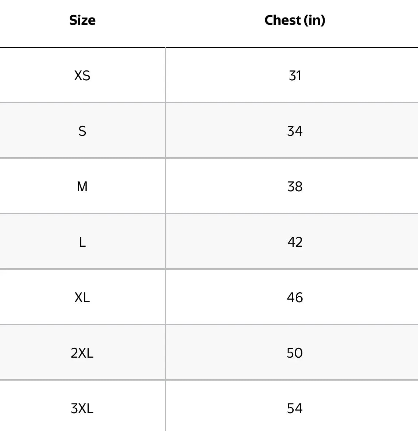Click the chest value 31
This screenshot has height=431, width=418.
[x=295, y=76]
